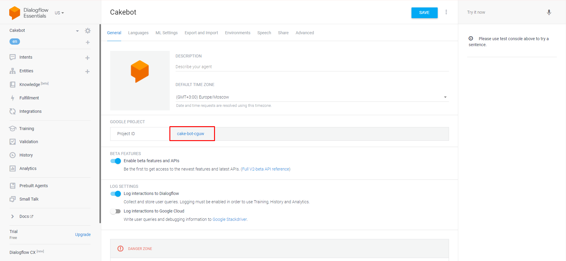Click the Analytics chart icon

click(13, 168)
